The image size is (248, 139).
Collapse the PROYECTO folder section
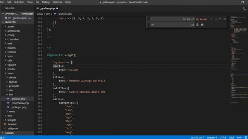point(3,22)
